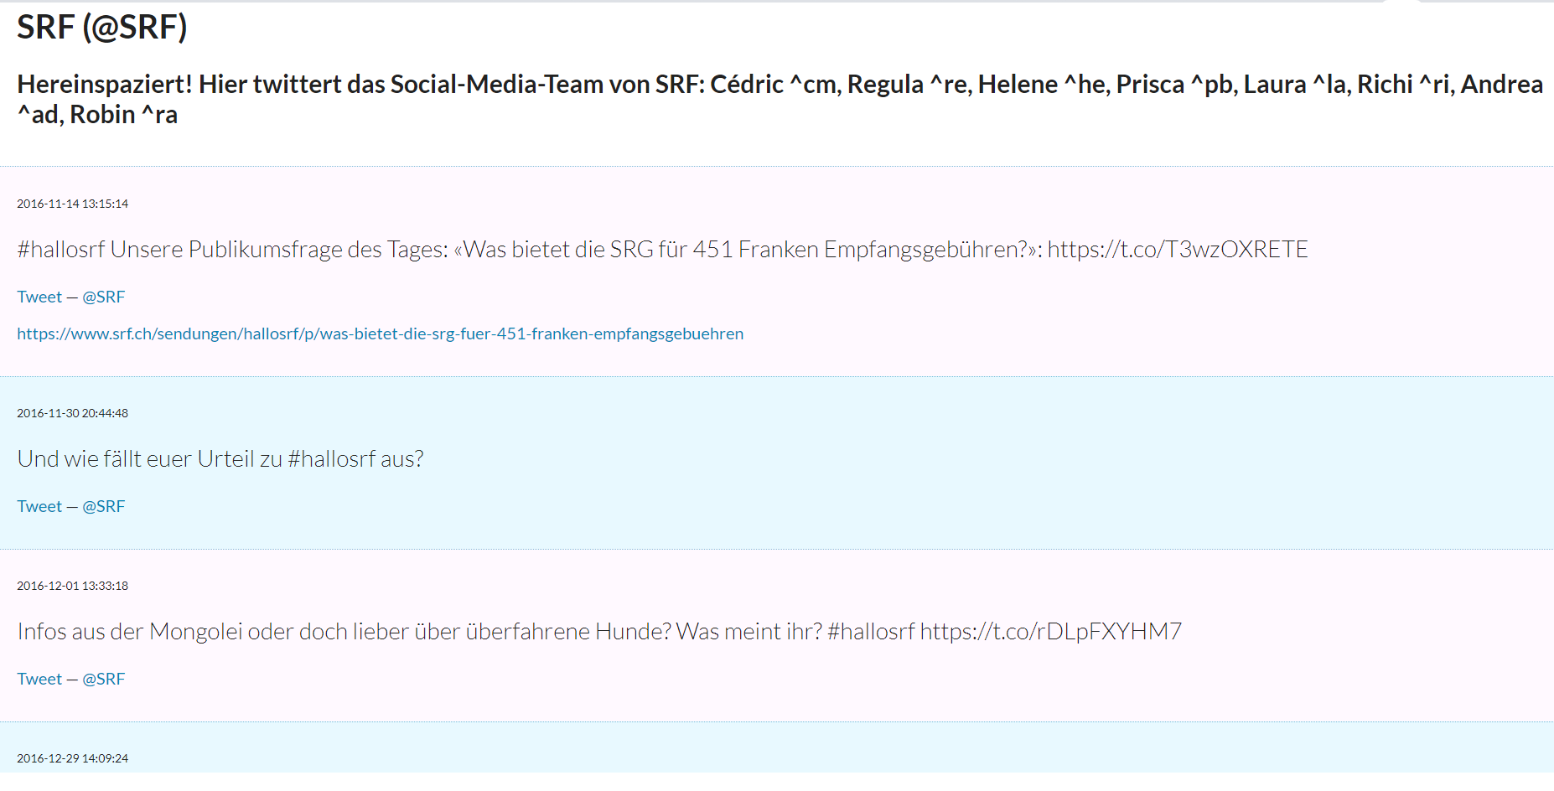The width and height of the screenshot is (1554, 791).
Task: Click #hallosrf hashtag in the Mongolei tweet
Action: coord(870,632)
